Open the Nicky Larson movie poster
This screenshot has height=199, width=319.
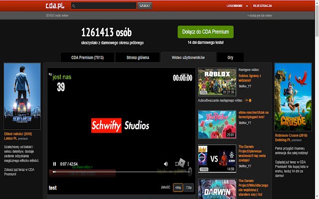pos(22,96)
